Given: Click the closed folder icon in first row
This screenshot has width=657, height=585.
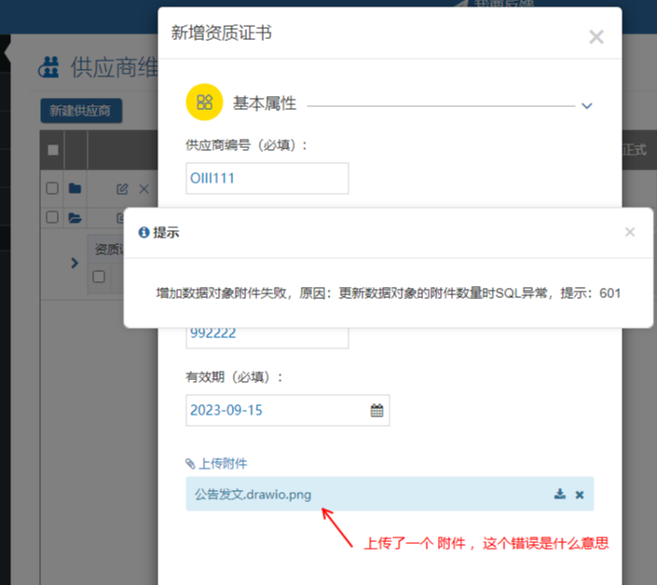Looking at the screenshot, I should [x=75, y=189].
